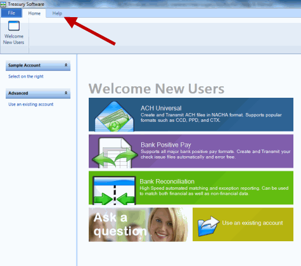Screen dimensions: 301x266
Task: Click the Bank Positive Pay document arrows icon
Action: [115, 153]
